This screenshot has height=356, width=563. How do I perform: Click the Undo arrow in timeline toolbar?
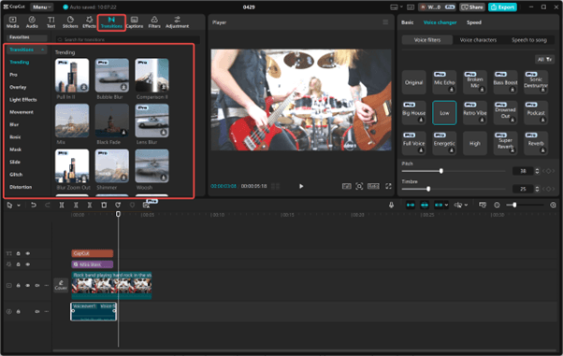pos(34,205)
